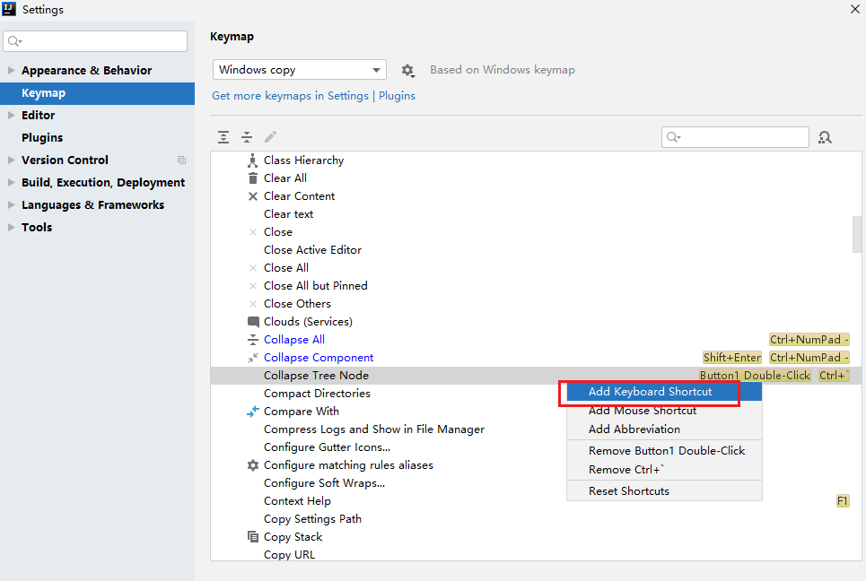Click the X icon beside Close Others
Image resolution: width=866 pixels, height=581 pixels.
pyautogui.click(x=253, y=304)
